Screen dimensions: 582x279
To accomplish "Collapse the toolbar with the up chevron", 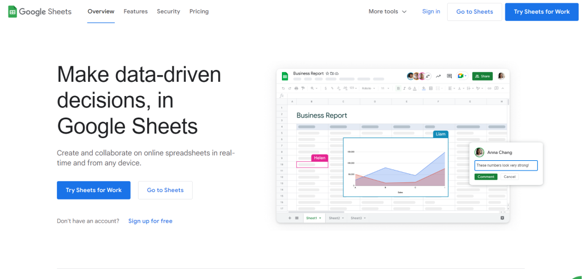I will click(502, 88).
